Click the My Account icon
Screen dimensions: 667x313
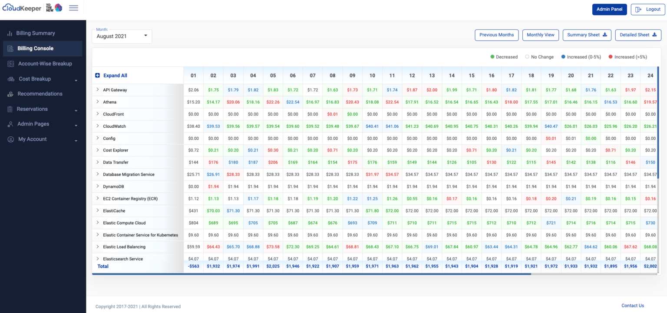(x=10, y=139)
